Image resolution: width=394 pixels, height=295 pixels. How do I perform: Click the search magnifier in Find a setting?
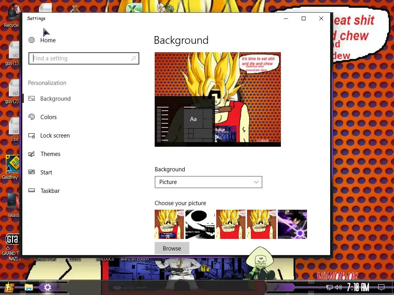pos(134,58)
